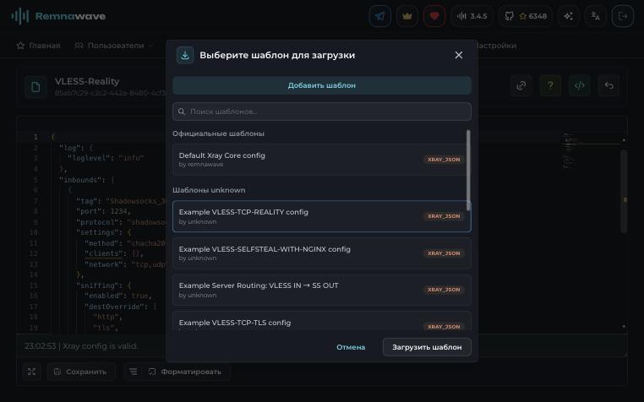Go to the Главная menu item
This screenshot has width=644, height=402.
tap(39, 46)
